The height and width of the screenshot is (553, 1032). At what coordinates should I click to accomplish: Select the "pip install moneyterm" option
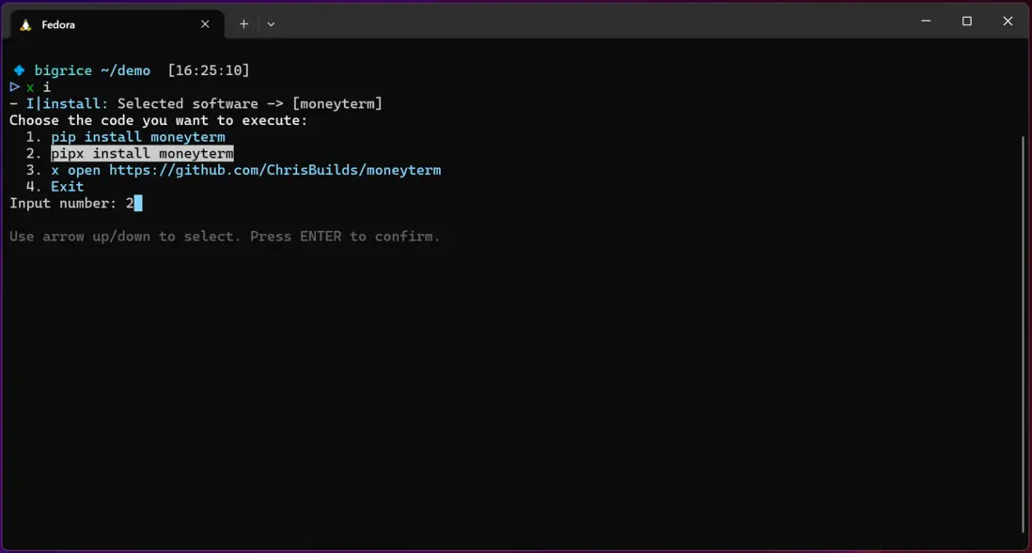pyautogui.click(x=138, y=137)
